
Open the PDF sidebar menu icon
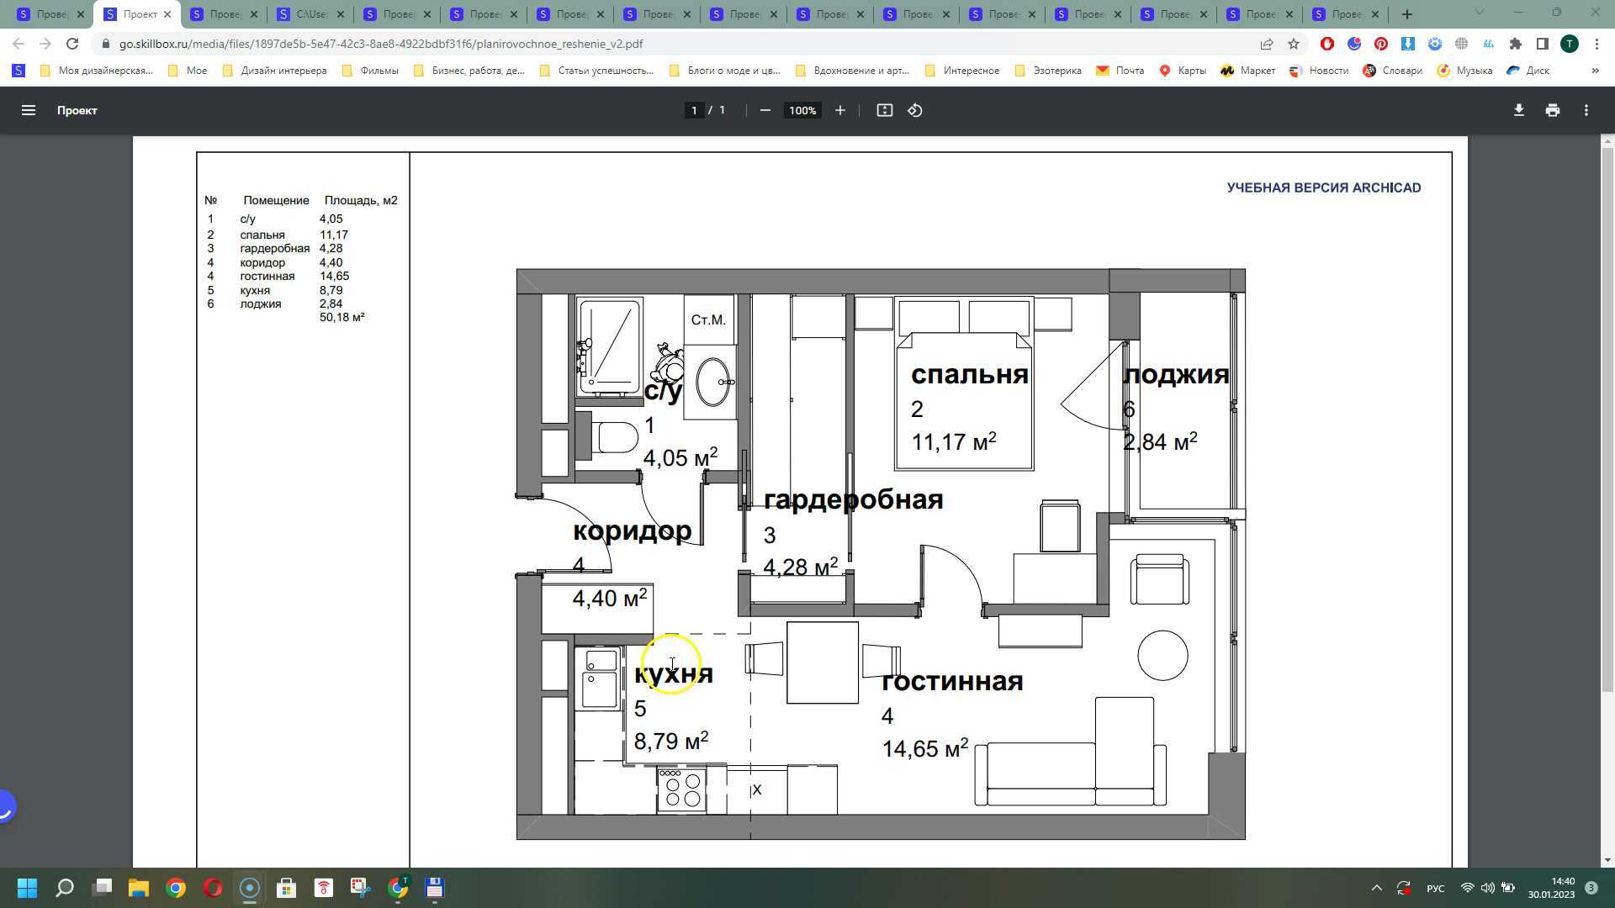(x=28, y=110)
